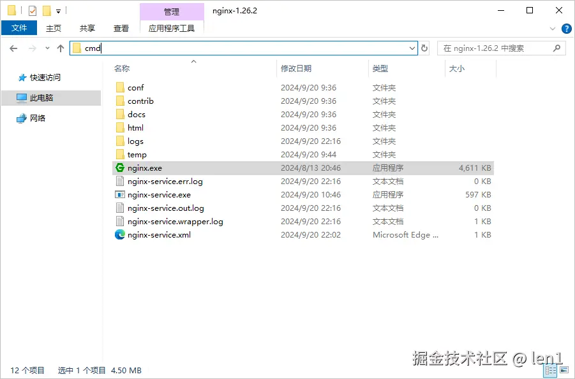Select 快速访问 in navigation pane
The width and height of the screenshot is (575, 379).
(x=45, y=77)
